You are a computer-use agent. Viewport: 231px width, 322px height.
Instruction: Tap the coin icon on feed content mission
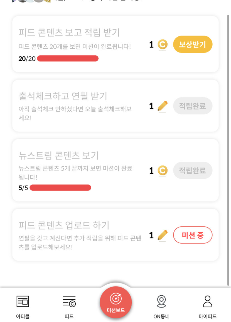[162, 44]
